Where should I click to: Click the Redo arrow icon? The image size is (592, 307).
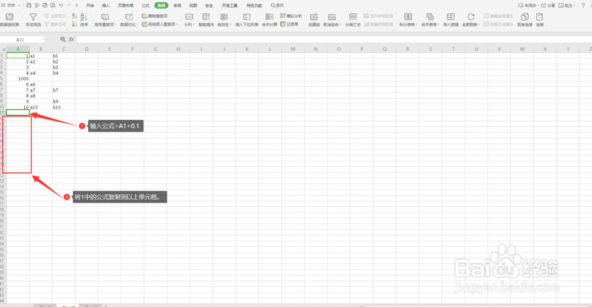(x=69, y=5)
